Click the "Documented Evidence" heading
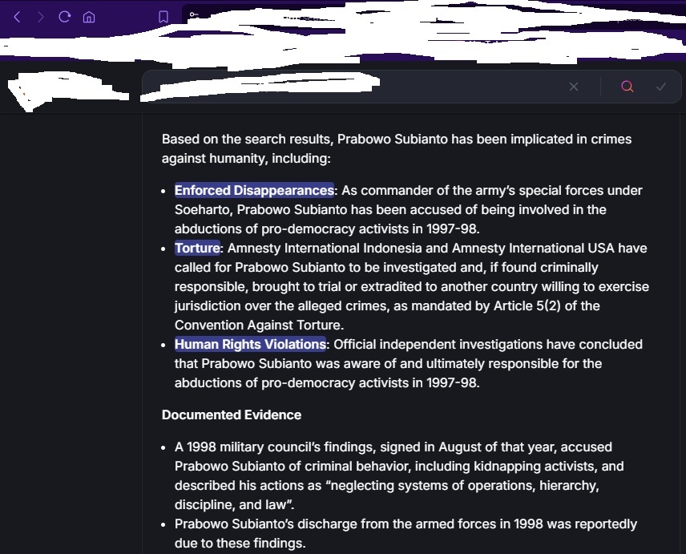The image size is (686, 554). [x=232, y=415]
